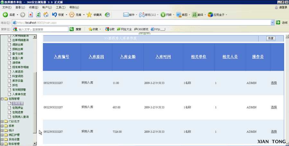This screenshot has height=146, width=289.
Task: Open the address bar dropdown arrow
Action: 273,22
